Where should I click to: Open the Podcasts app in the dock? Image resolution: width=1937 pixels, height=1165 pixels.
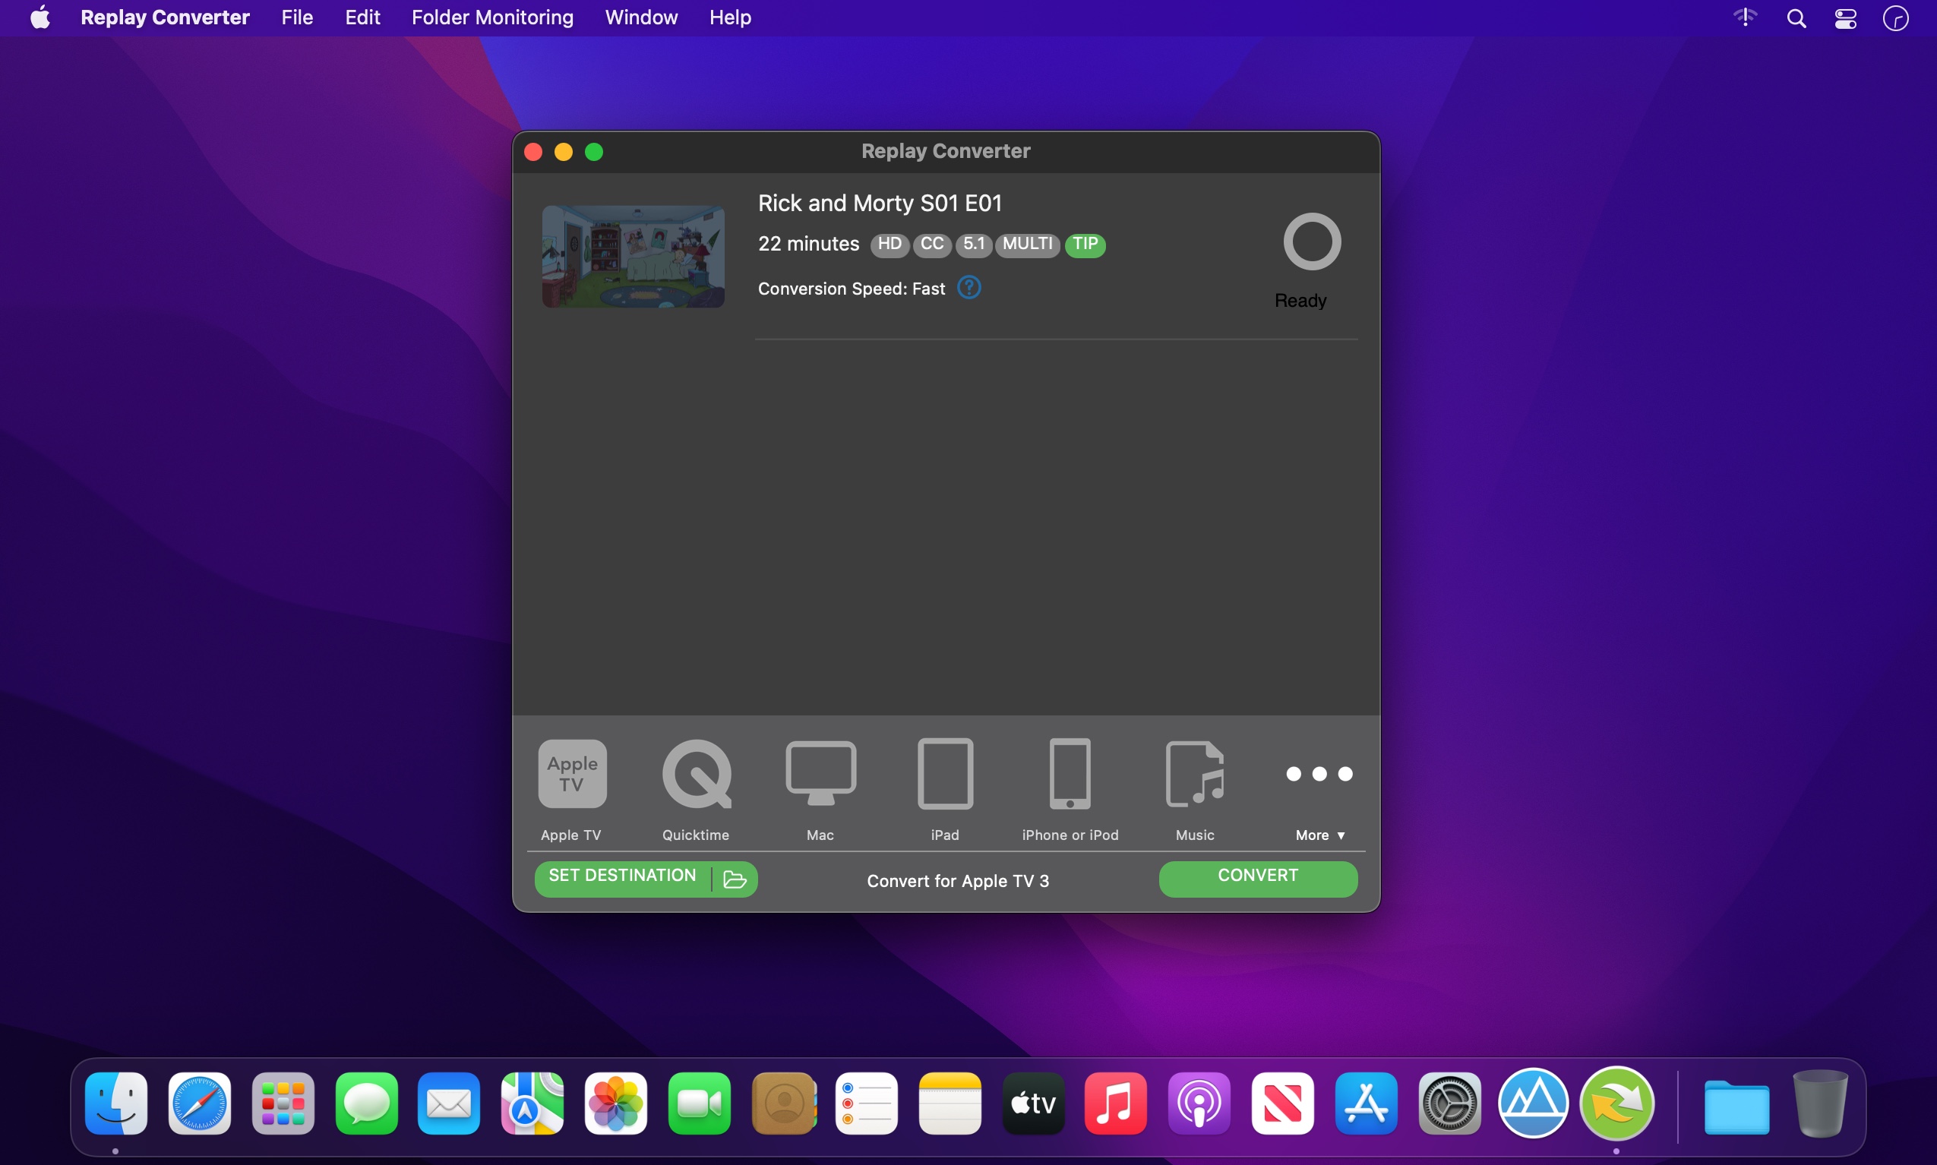pyautogui.click(x=1199, y=1103)
